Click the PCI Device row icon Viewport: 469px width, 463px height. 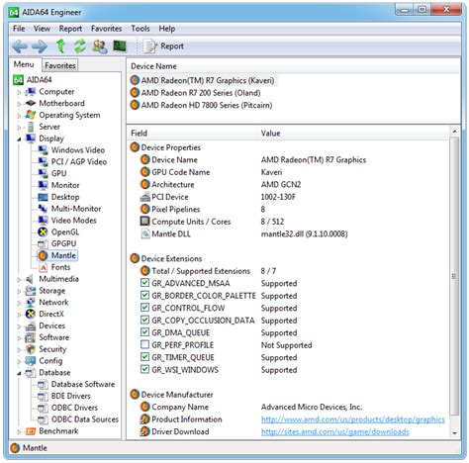coord(145,197)
